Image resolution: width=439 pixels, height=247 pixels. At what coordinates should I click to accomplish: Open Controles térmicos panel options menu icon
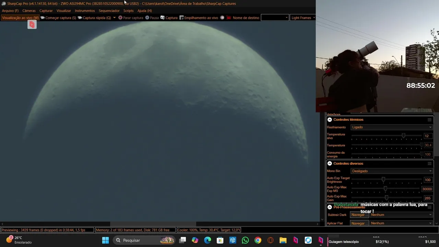point(429,120)
